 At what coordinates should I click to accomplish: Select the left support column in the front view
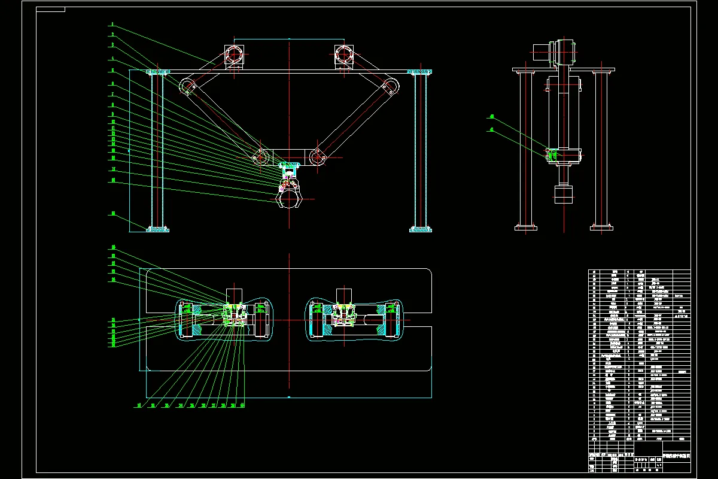coord(157,150)
